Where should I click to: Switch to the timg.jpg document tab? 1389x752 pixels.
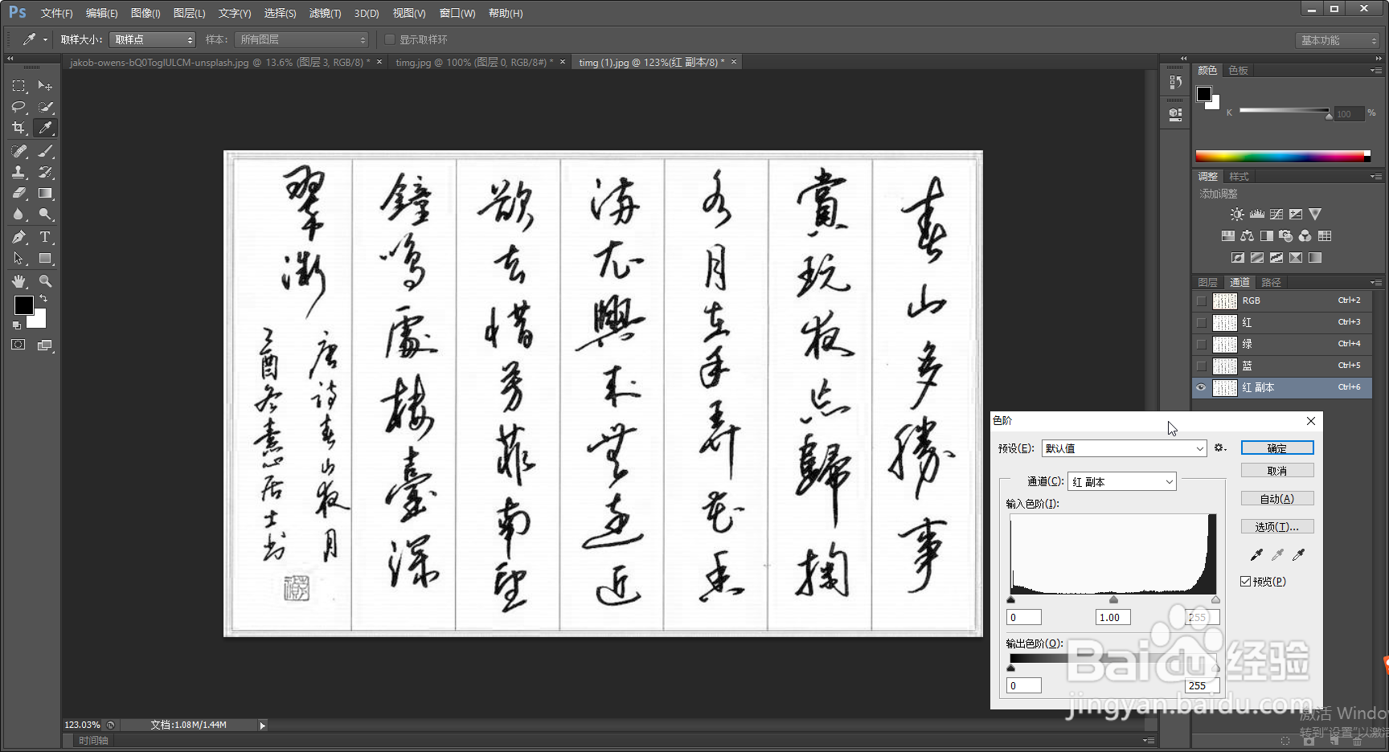pos(473,62)
